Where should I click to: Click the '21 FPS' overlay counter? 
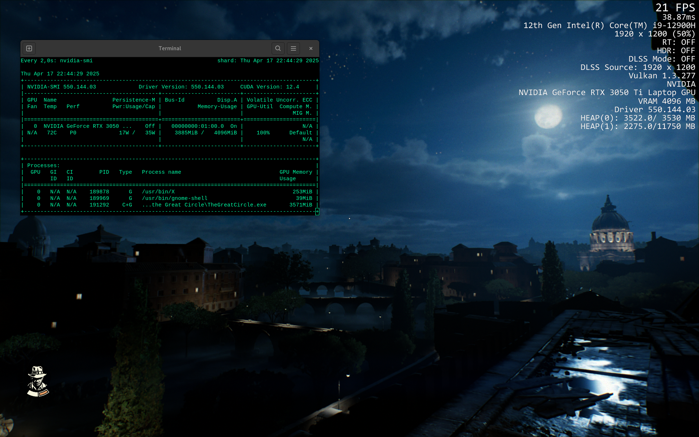click(x=675, y=8)
